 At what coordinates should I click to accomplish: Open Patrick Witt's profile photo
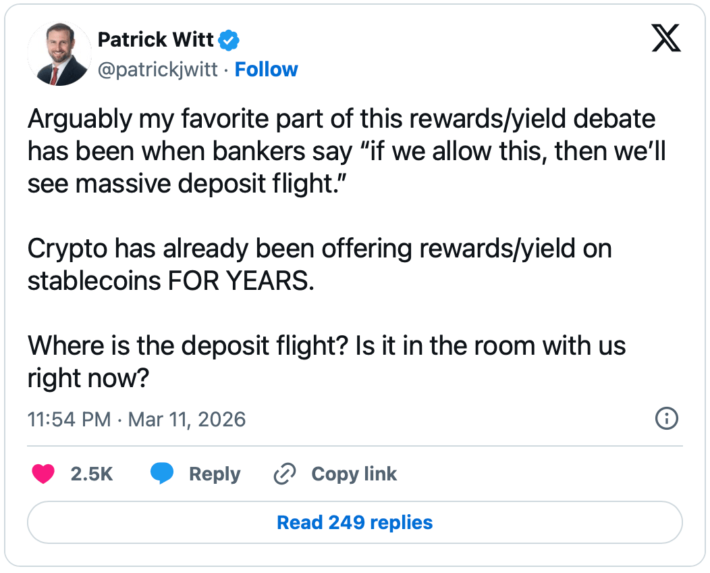coord(59,53)
